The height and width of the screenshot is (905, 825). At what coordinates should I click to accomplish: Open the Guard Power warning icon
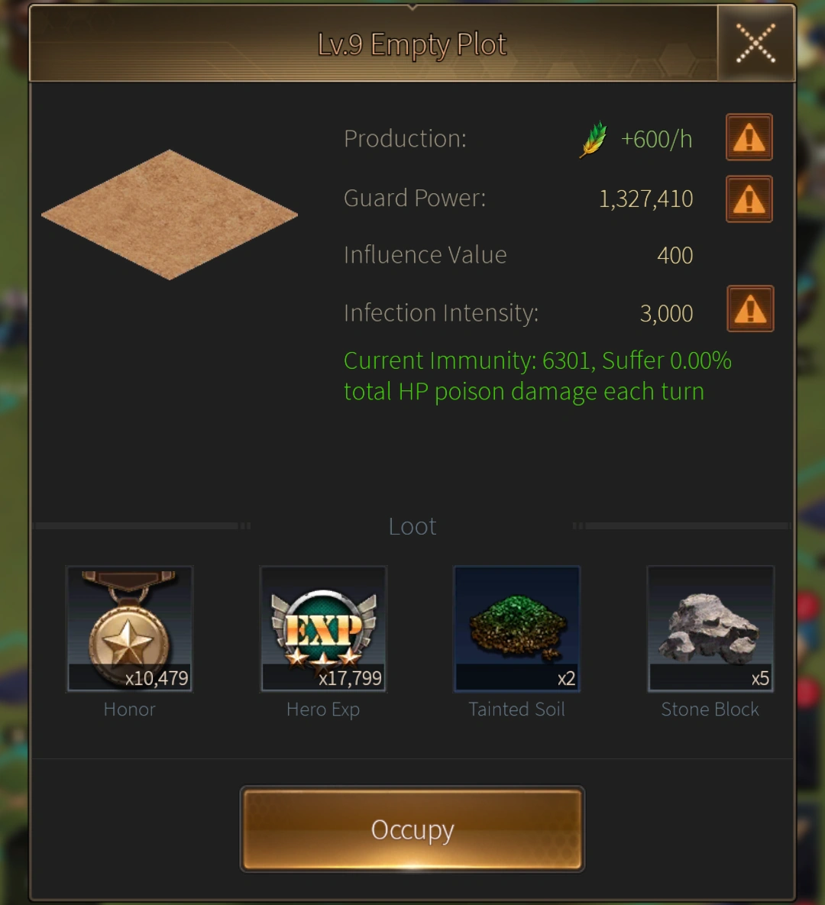pyautogui.click(x=749, y=199)
